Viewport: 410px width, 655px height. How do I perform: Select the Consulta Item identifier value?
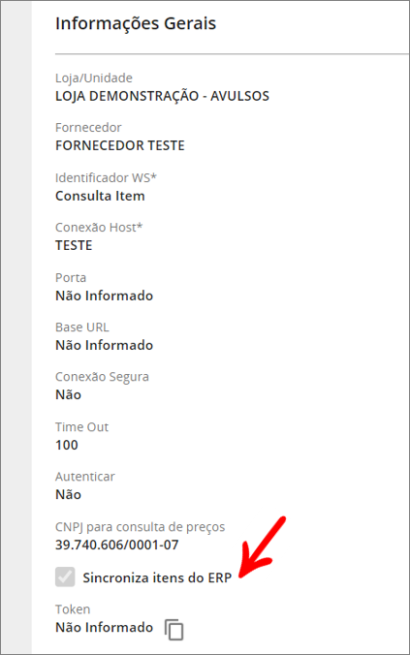click(x=100, y=196)
